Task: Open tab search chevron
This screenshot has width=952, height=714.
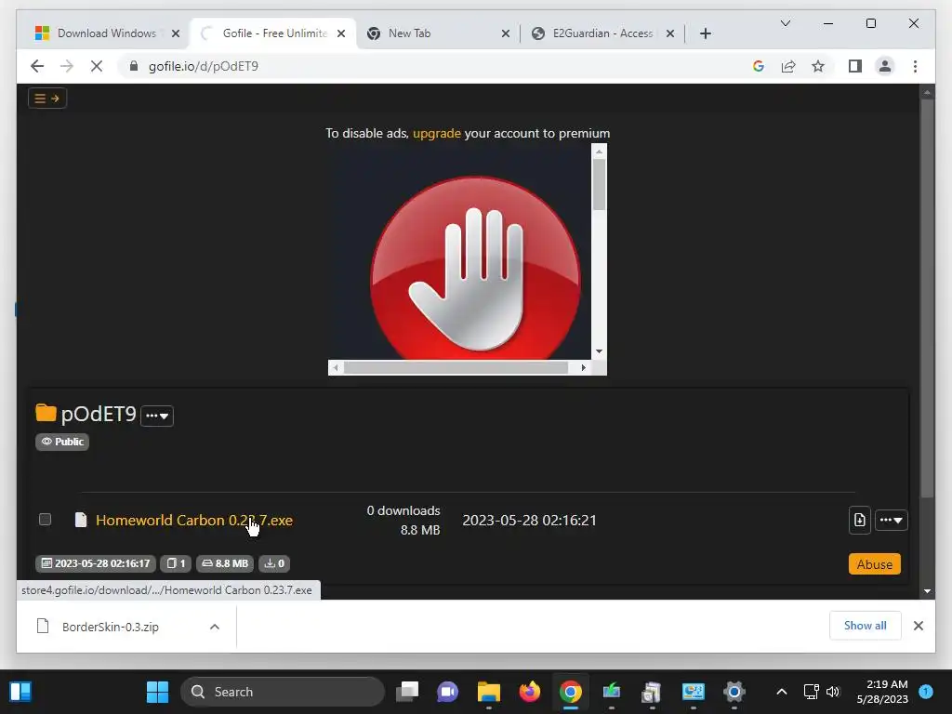Action: (785, 23)
